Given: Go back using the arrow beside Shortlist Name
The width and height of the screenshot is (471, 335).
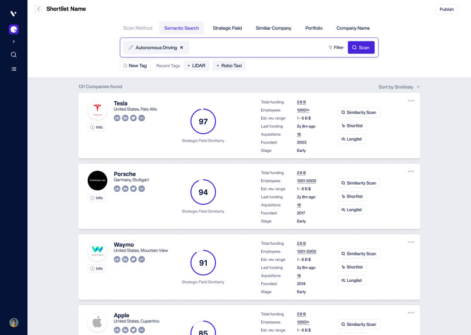Looking at the screenshot, I should [38, 9].
